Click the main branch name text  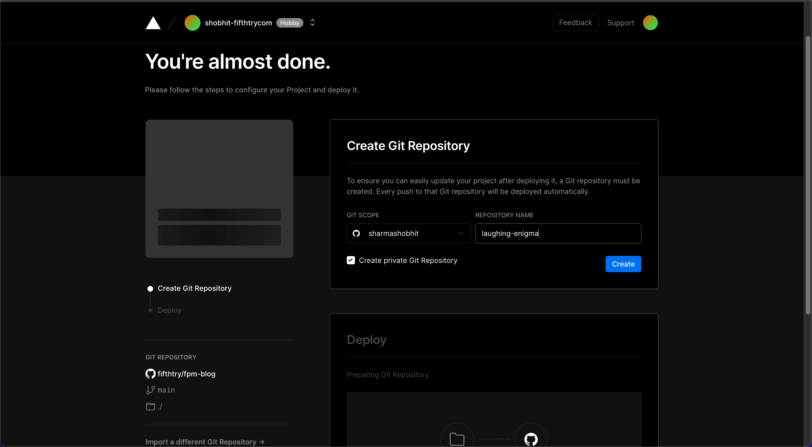click(166, 390)
